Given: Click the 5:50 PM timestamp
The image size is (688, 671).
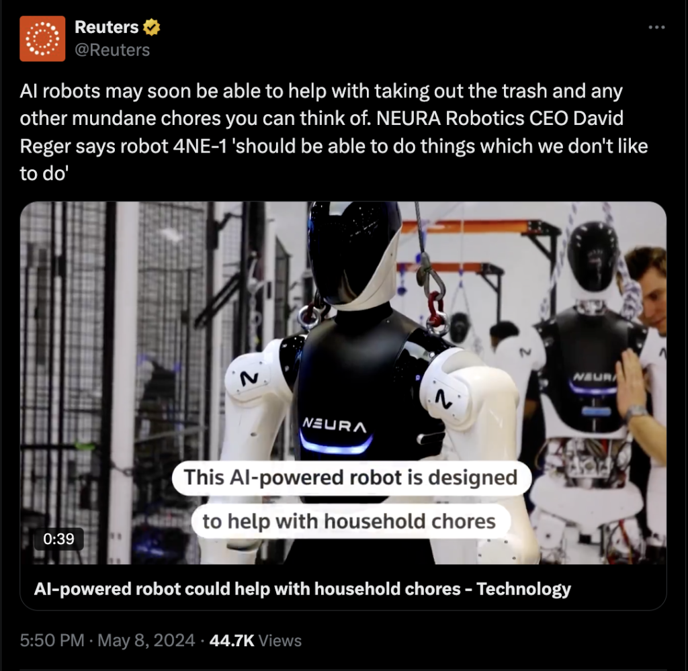Looking at the screenshot, I should [52, 640].
